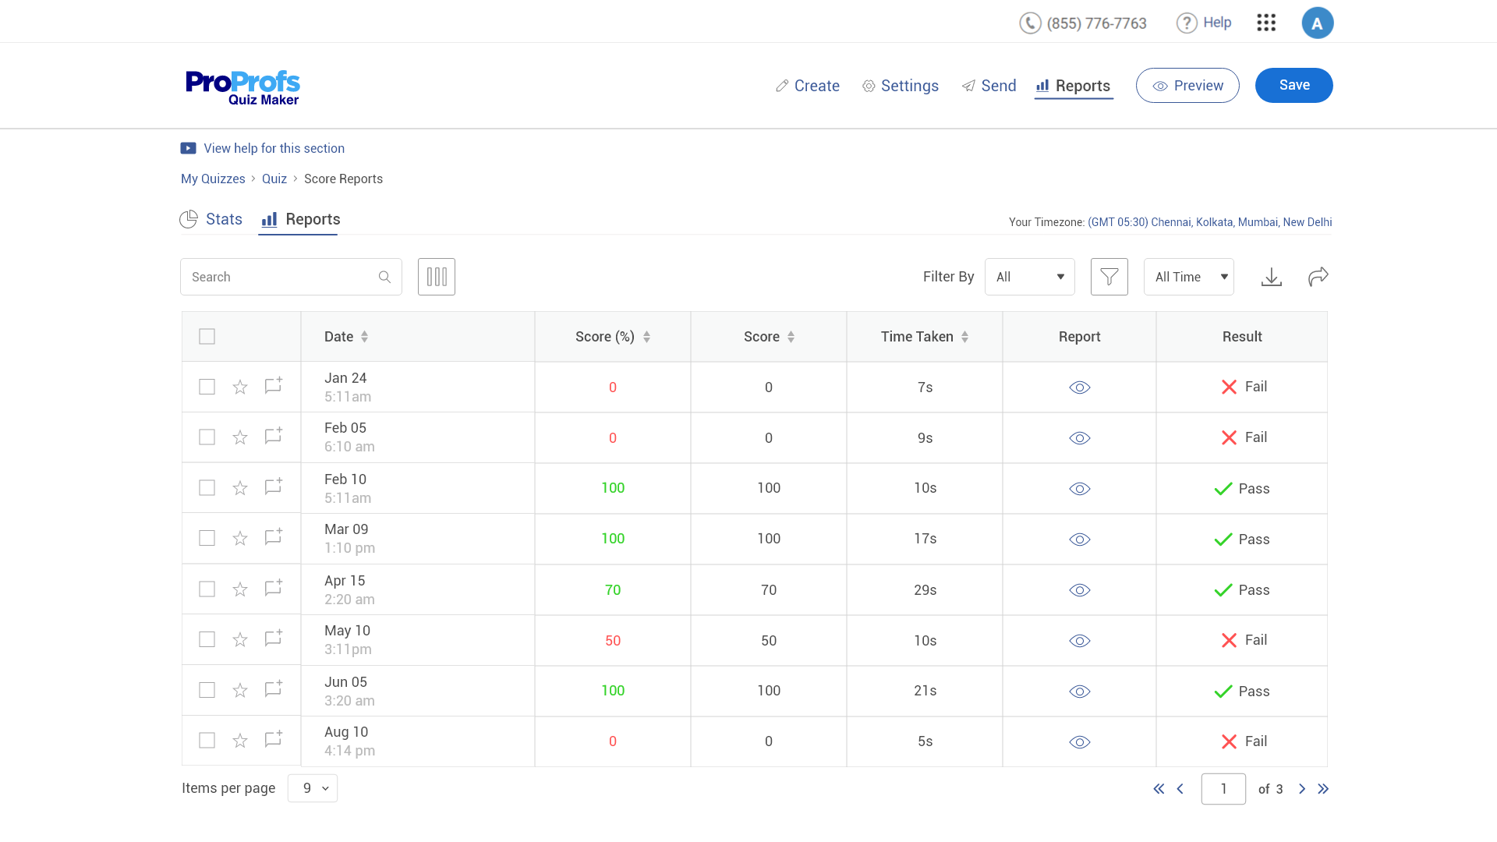View report for Apr 15 attempt
The width and height of the screenshot is (1497, 842).
pyautogui.click(x=1079, y=590)
